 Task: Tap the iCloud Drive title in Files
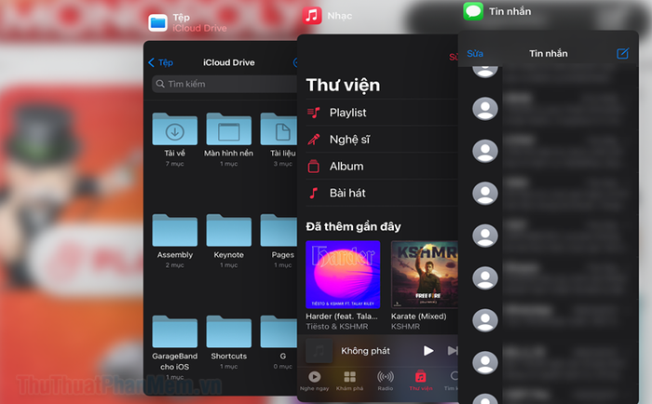click(x=229, y=62)
